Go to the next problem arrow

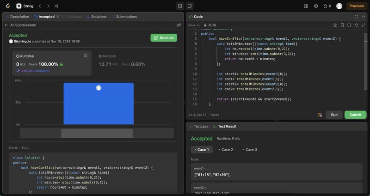(x=48, y=6)
